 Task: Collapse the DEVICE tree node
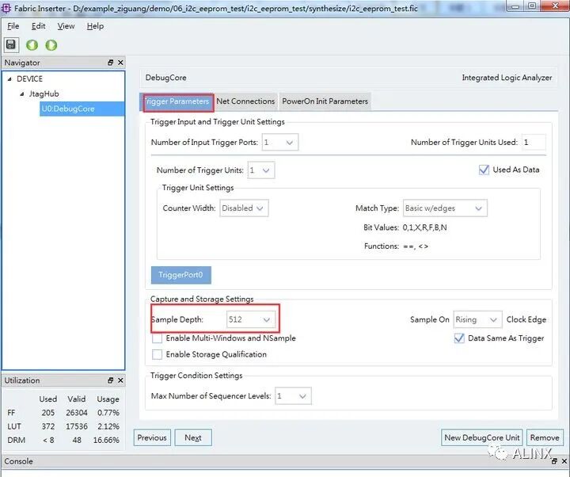9,79
